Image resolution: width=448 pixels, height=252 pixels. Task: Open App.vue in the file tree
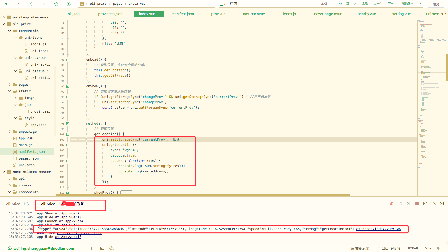coord(25,138)
